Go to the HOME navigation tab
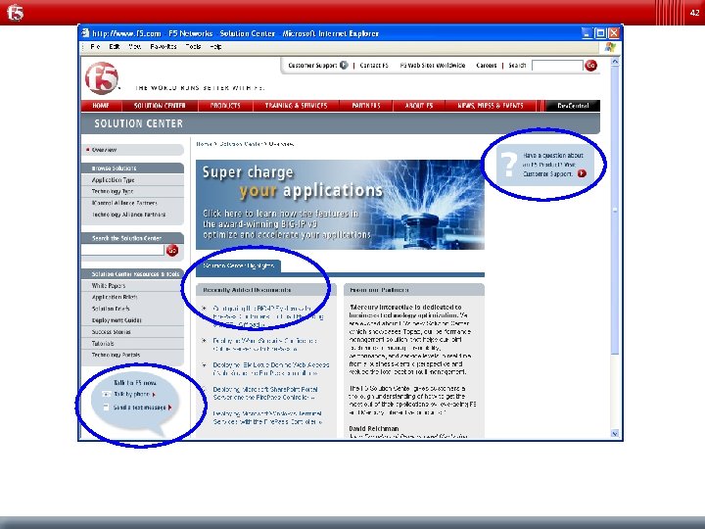Image resolution: width=705 pixels, height=529 pixels. [x=101, y=106]
